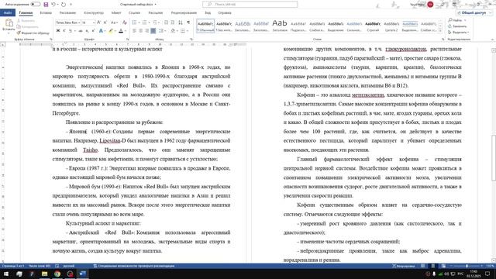This screenshot has height=279, width=496.
Task: Center the paragraph text
Action: [141, 31]
